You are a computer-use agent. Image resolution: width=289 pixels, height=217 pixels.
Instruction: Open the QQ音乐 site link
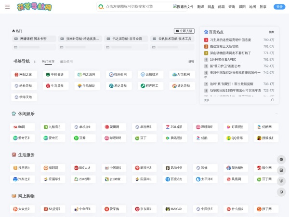pyautogui.click(x=236, y=138)
